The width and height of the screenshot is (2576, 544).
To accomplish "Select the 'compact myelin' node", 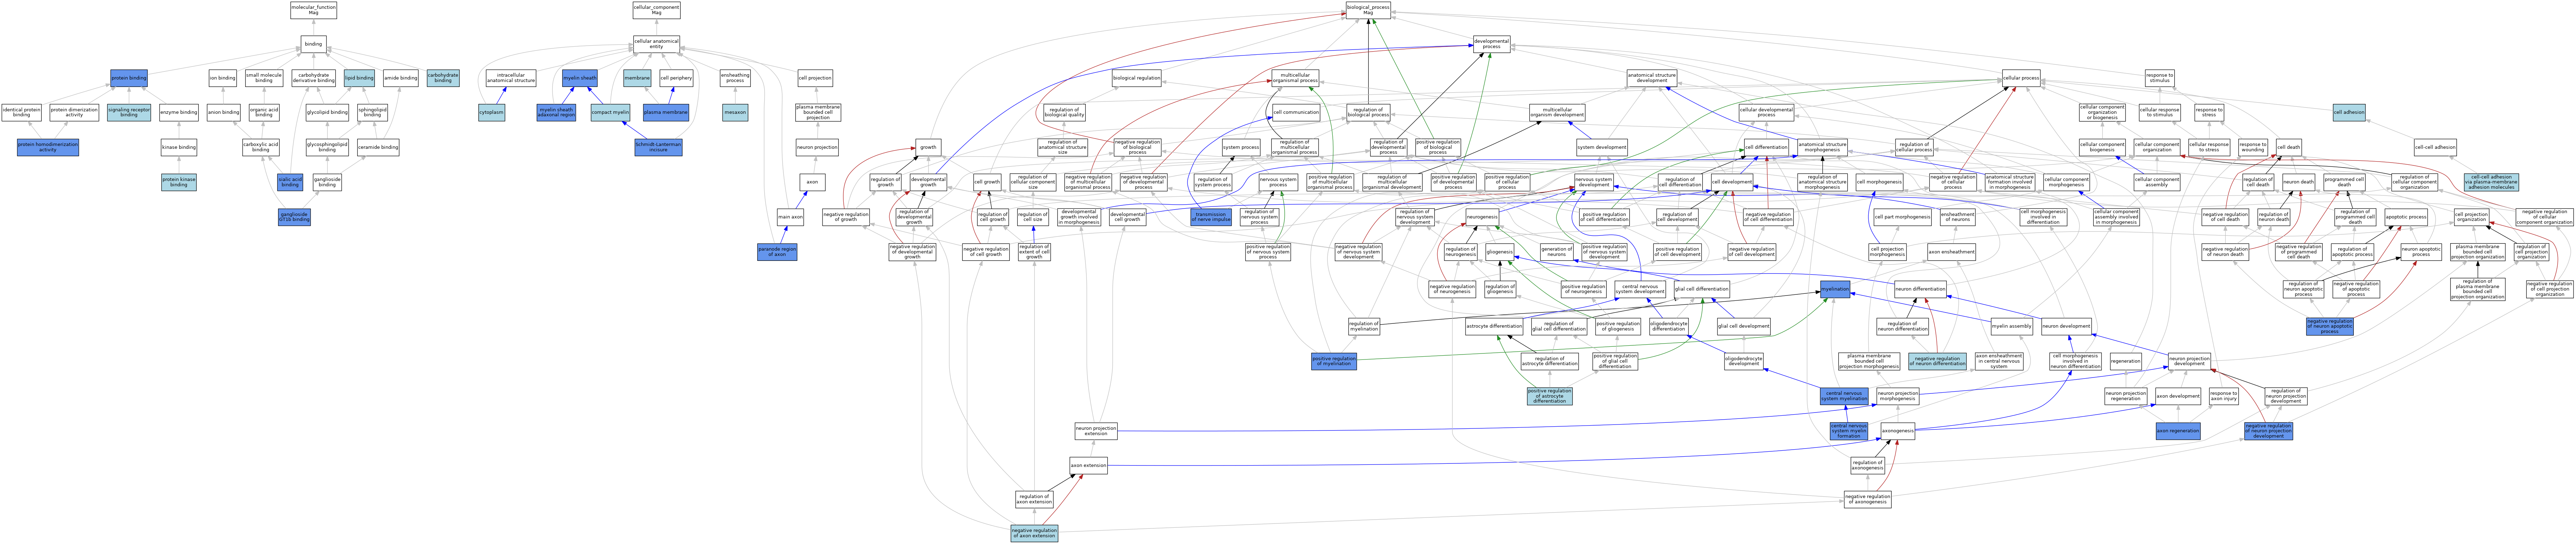I will click(610, 112).
